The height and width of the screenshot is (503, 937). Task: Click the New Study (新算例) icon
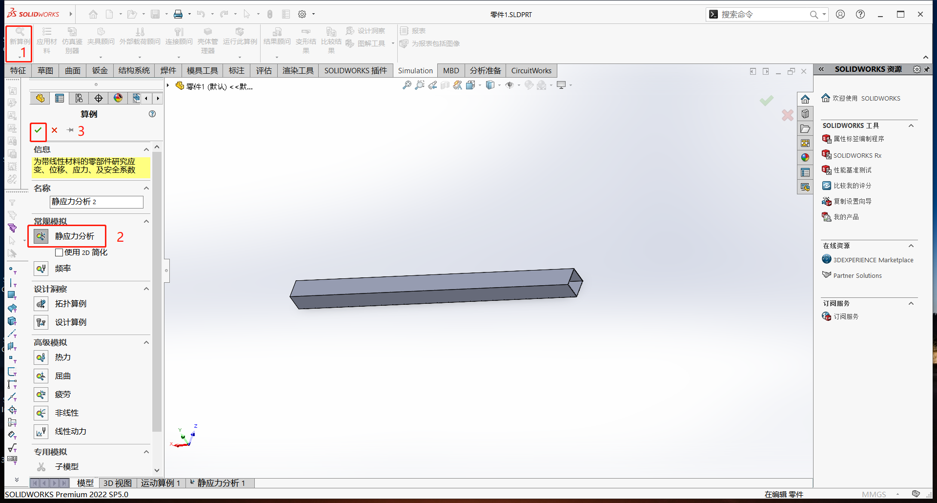20,32
